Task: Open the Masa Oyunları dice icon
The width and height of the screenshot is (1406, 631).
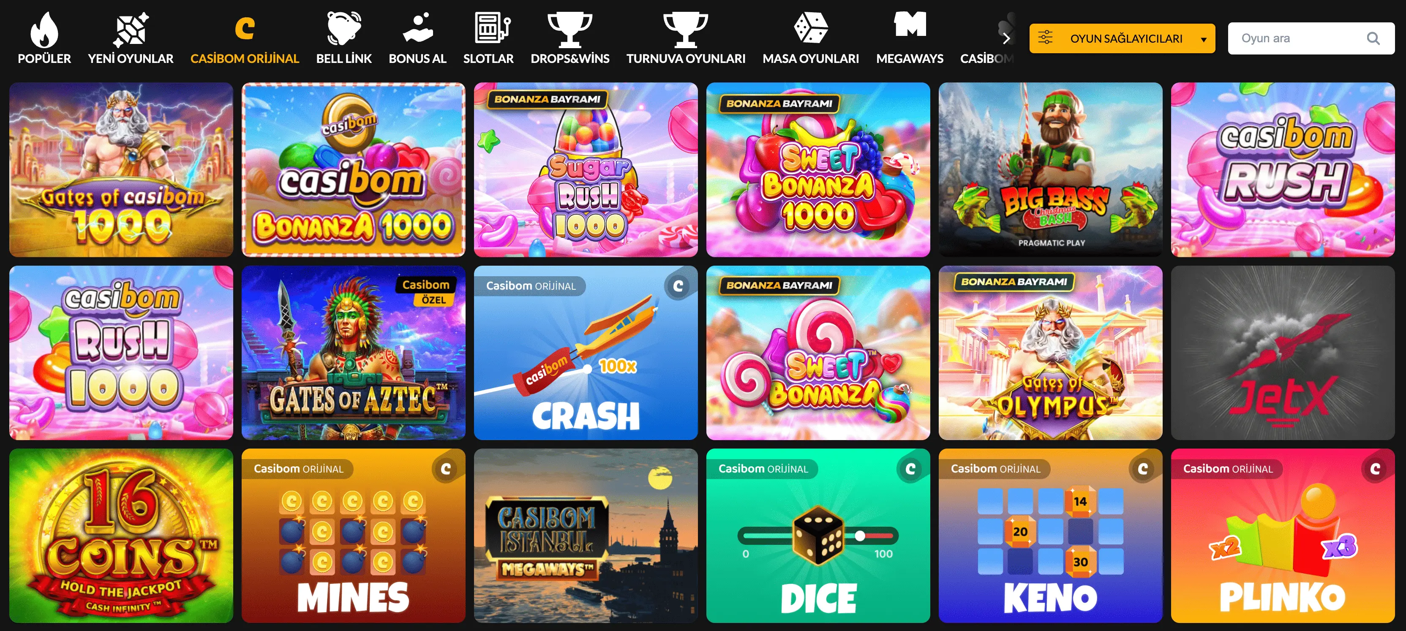Action: pyautogui.click(x=811, y=28)
